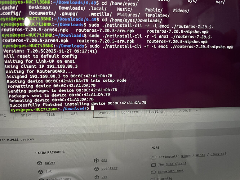Click the monitor icon beside Bandwidth Test
This screenshot has width=240, height=180.
coord(153,172)
